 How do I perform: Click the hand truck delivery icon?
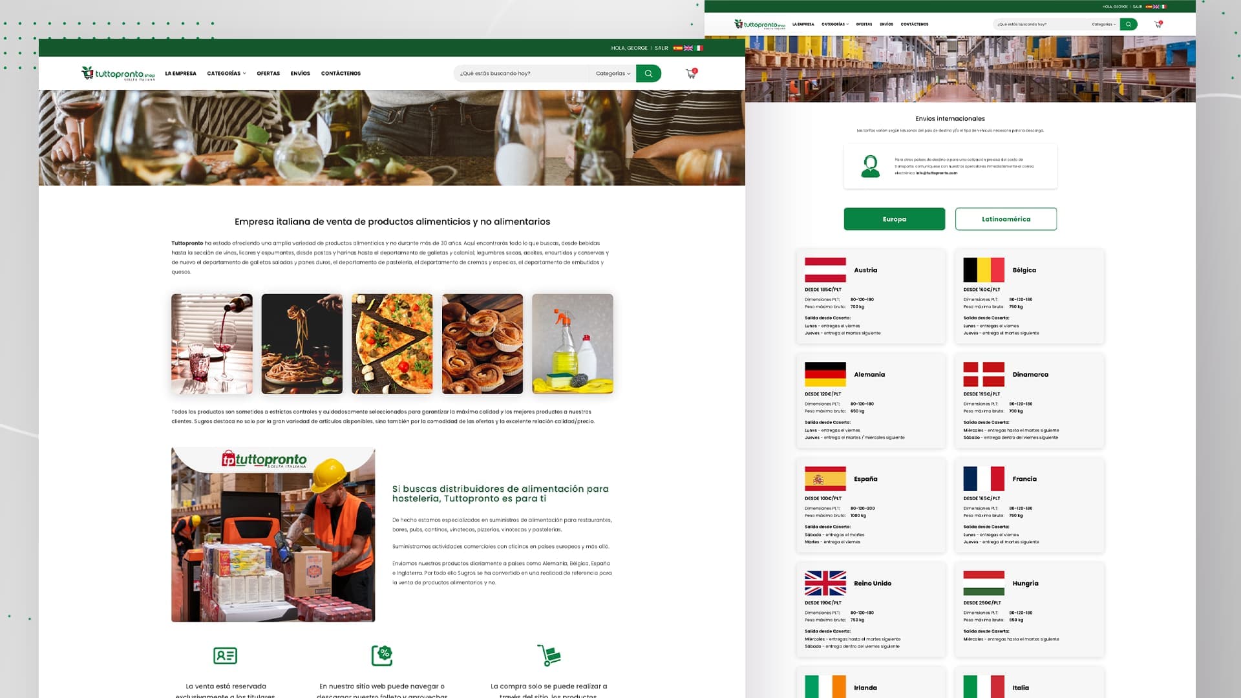(549, 655)
